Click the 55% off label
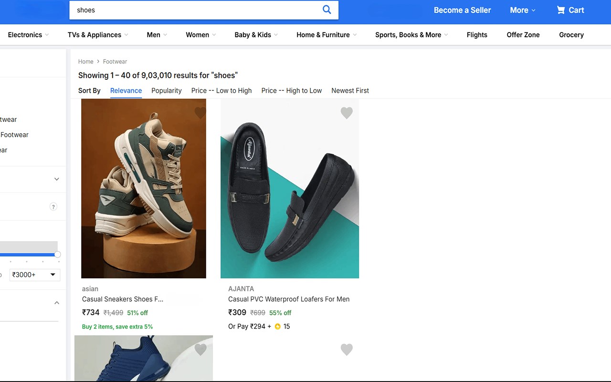Screen dimensions: 611x382 (280, 313)
